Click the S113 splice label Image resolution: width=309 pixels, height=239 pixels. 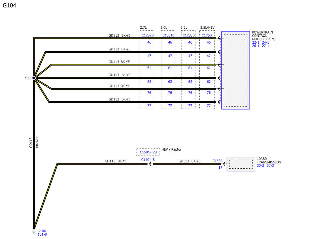(29, 78)
